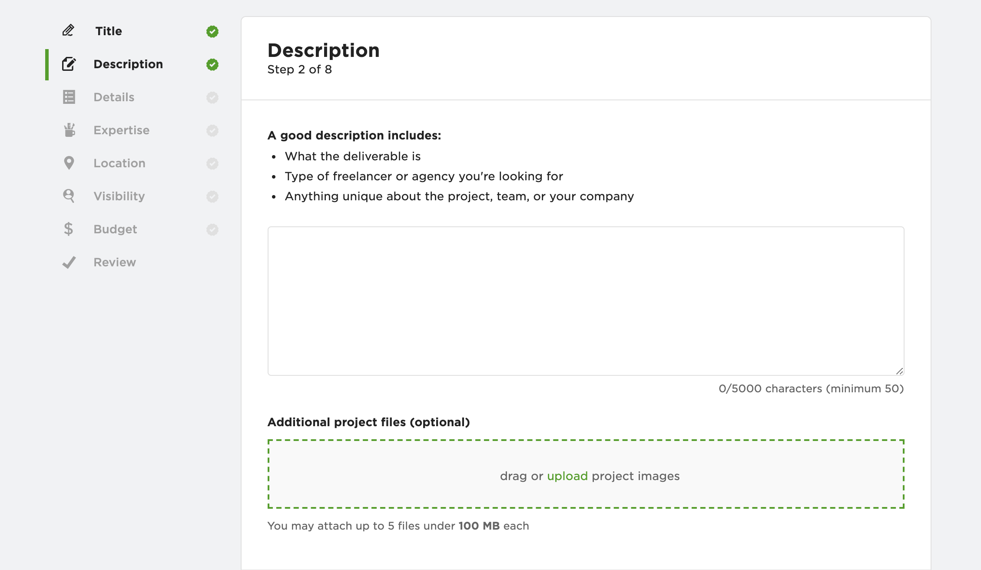Click the description textarea resize handle
Image resolution: width=981 pixels, height=570 pixels.
click(899, 371)
